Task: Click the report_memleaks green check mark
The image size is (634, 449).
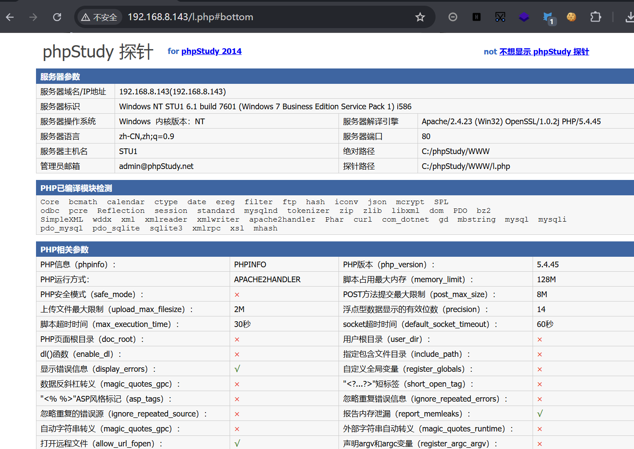Action: (x=540, y=414)
